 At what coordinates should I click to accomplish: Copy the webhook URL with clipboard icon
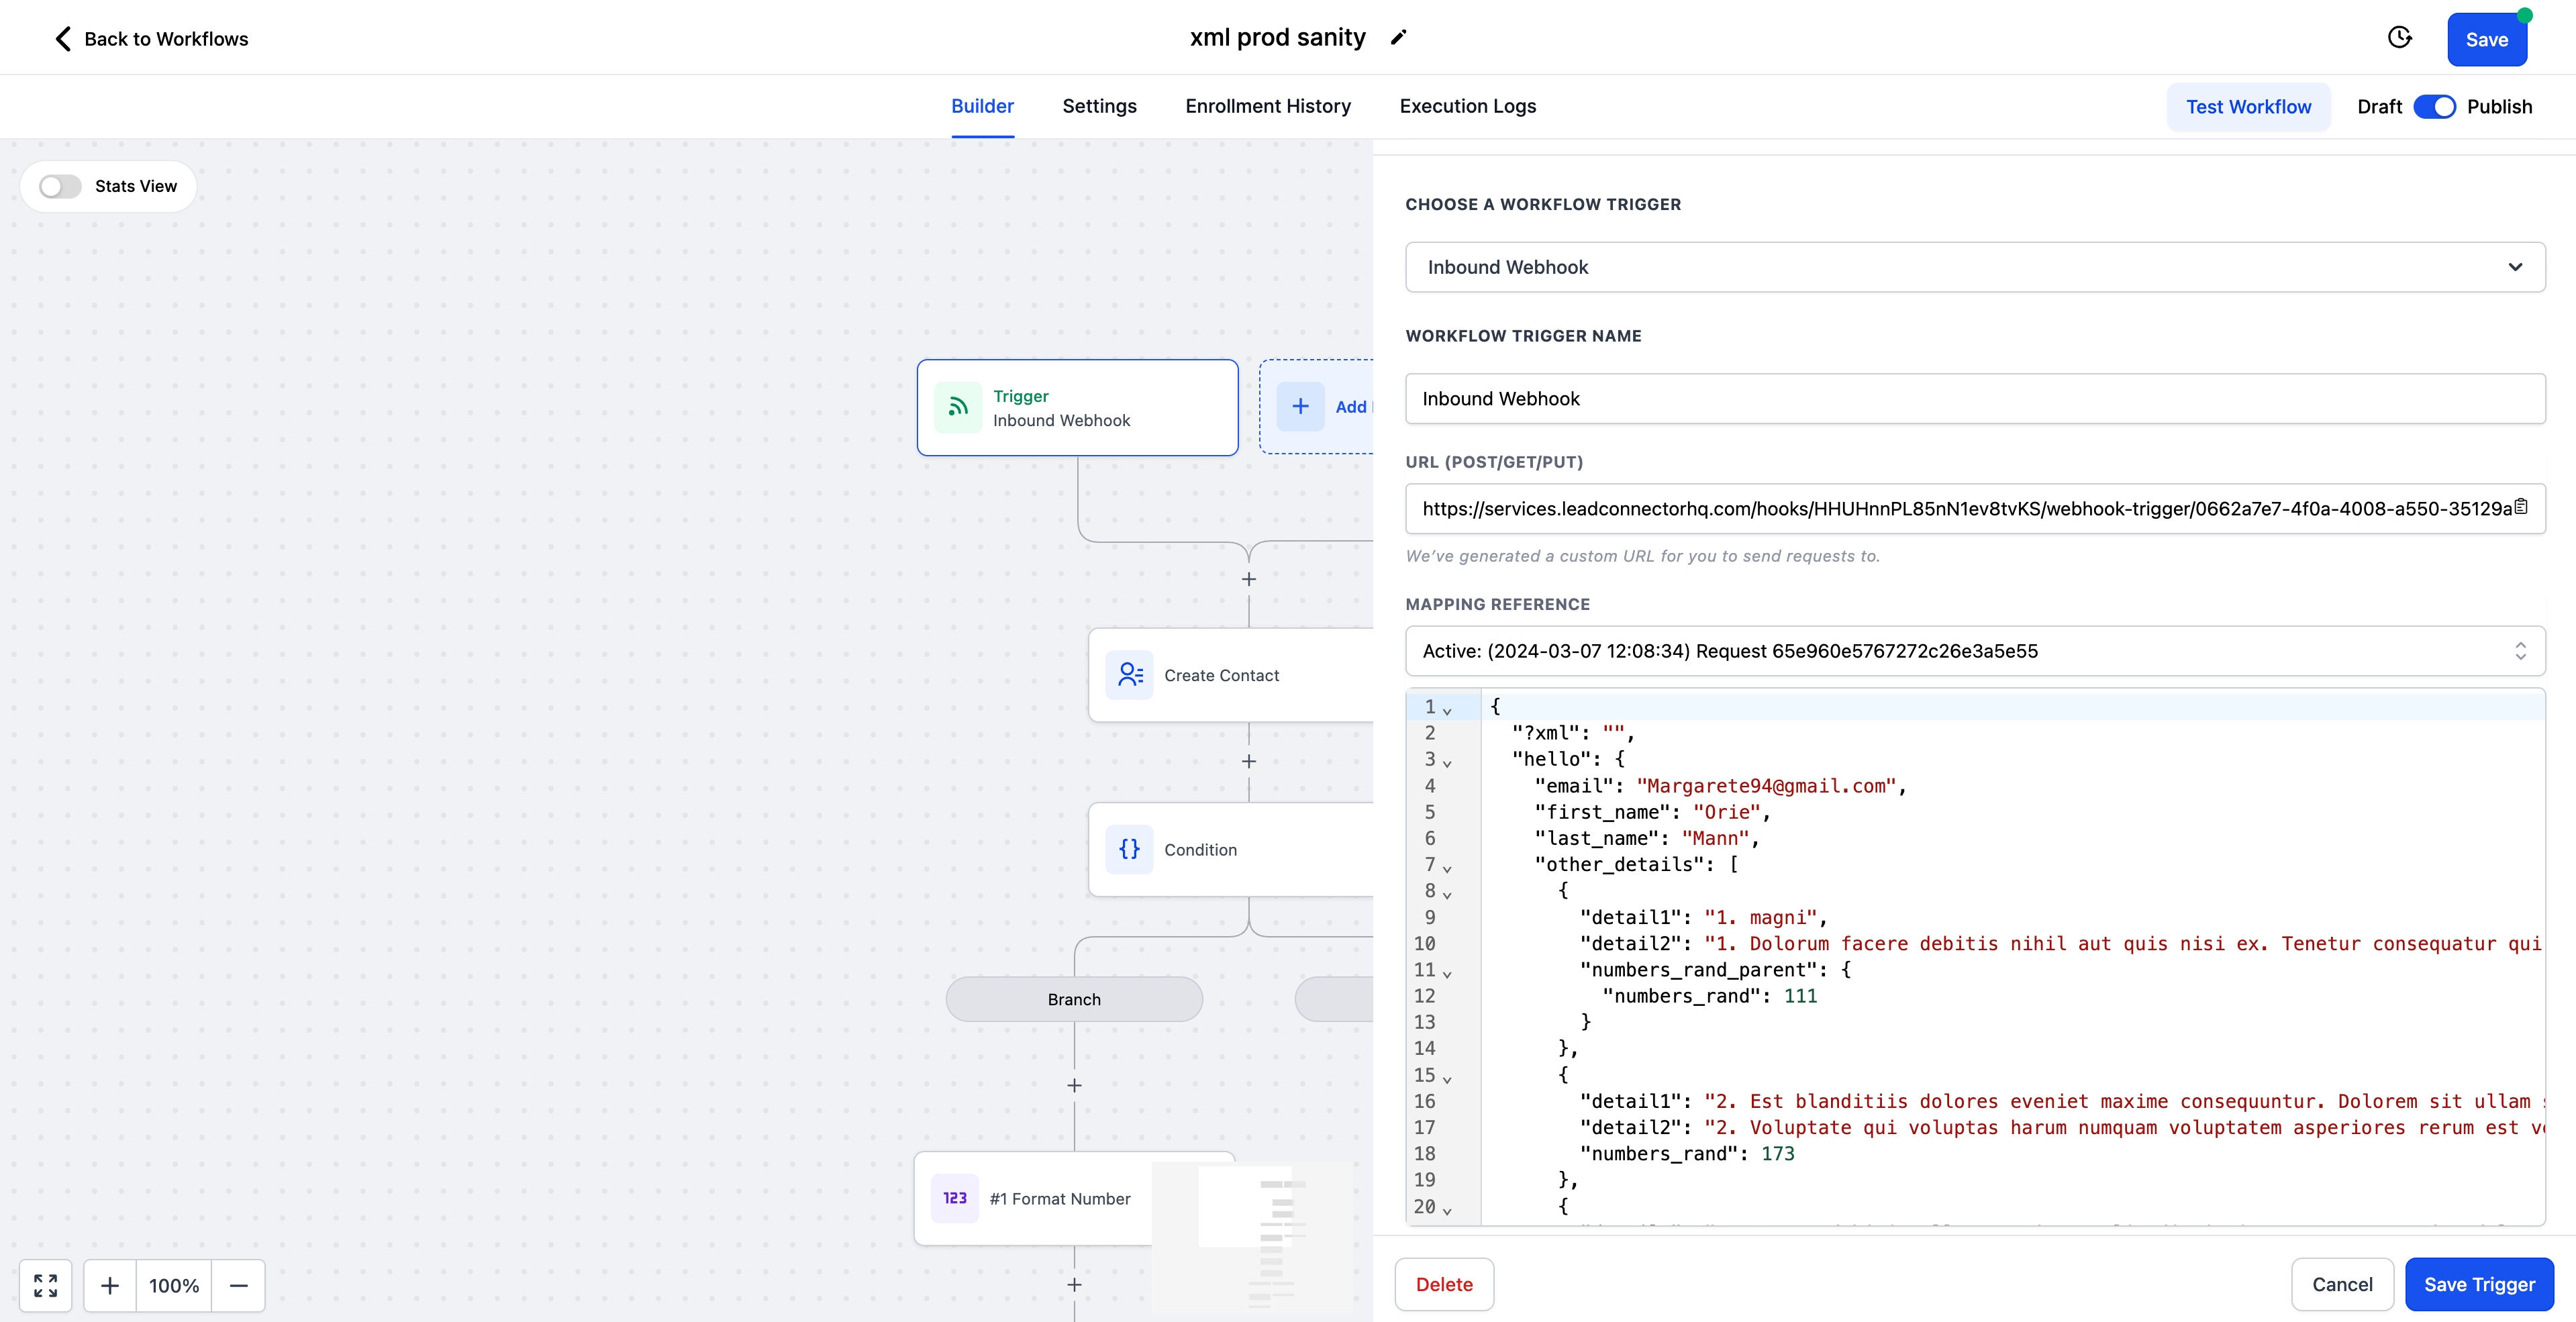point(2520,507)
